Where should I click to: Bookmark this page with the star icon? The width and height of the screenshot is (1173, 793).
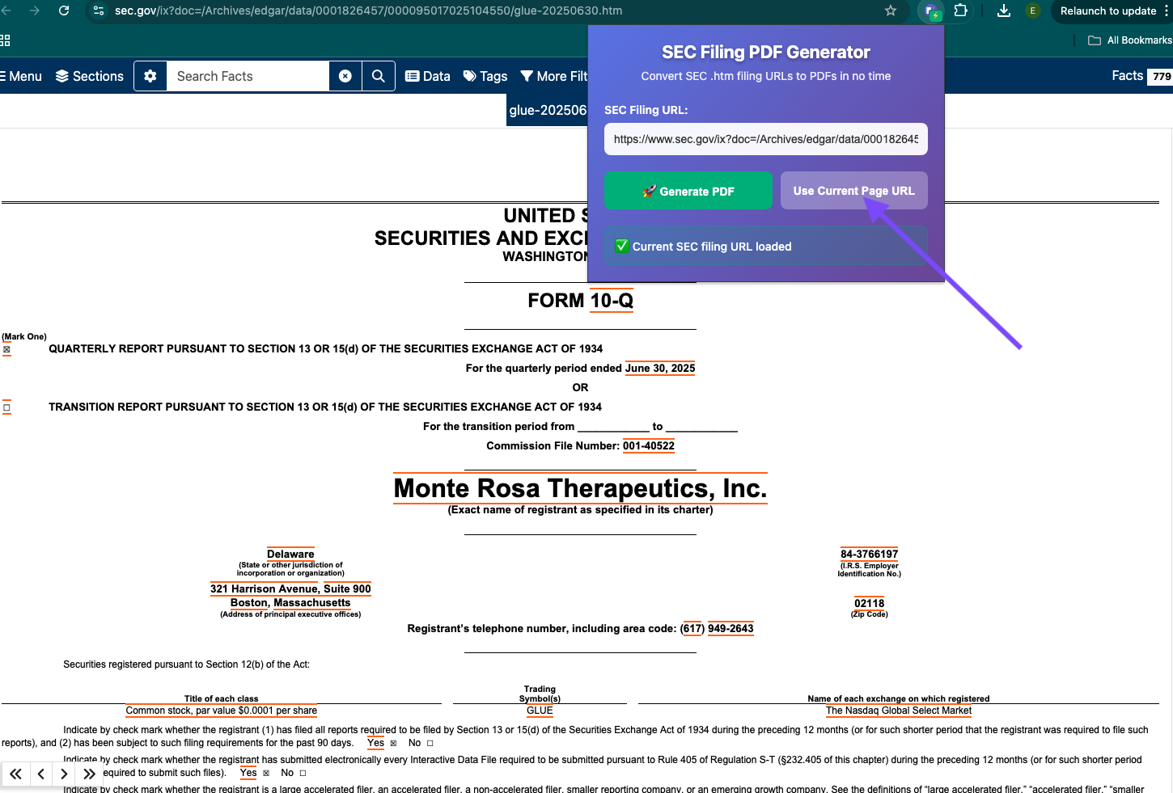(x=891, y=11)
